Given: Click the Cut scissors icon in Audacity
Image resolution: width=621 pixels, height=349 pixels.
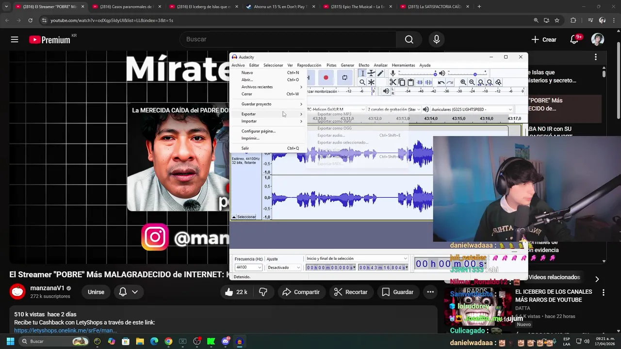Looking at the screenshot, I should pos(393,82).
